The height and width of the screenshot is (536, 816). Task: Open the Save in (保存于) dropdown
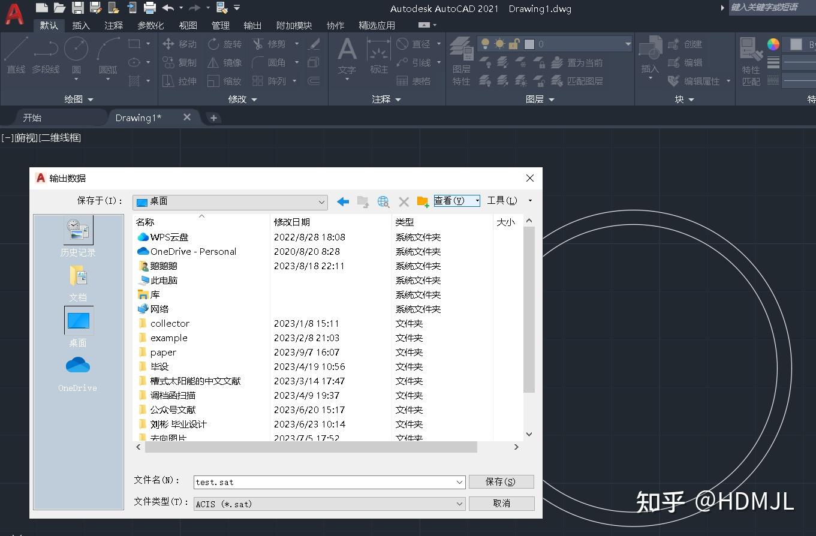[x=230, y=202]
